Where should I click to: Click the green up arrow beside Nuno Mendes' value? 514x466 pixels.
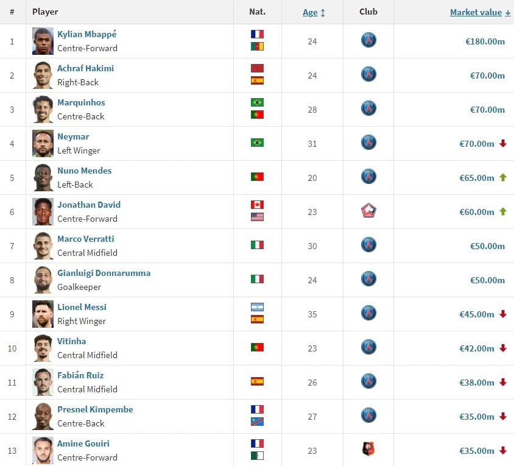503,177
